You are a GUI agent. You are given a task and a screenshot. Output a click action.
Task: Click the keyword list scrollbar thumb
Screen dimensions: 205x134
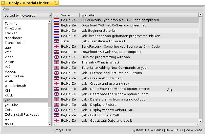50,115
